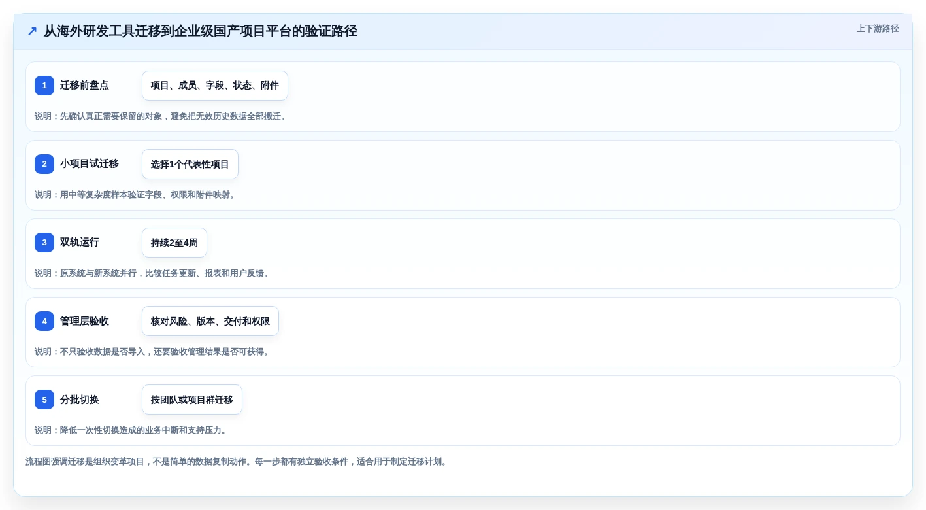The image size is (926, 510).
Task: Click step number 2 badge
Action: point(44,164)
